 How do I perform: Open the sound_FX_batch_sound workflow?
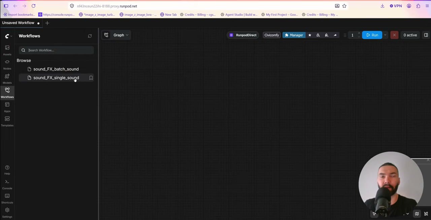pos(56,69)
